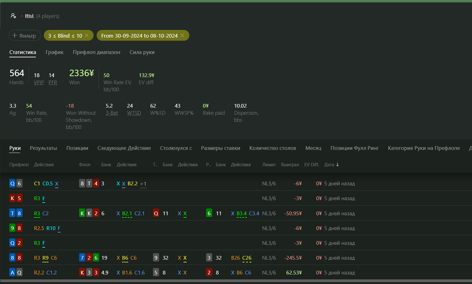Click the green K flop card in KK2 board
The image size is (472, 284).
click(x=82, y=213)
